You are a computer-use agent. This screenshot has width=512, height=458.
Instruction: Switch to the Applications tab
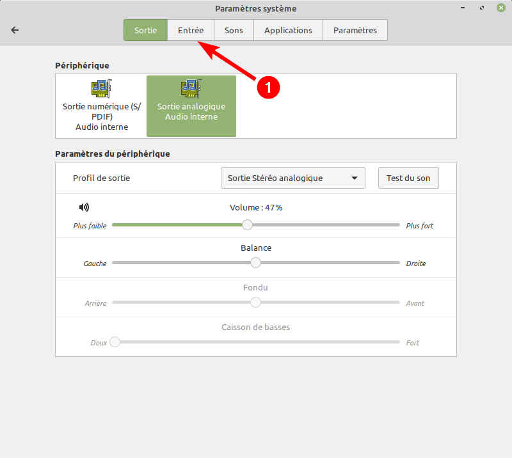289,30
